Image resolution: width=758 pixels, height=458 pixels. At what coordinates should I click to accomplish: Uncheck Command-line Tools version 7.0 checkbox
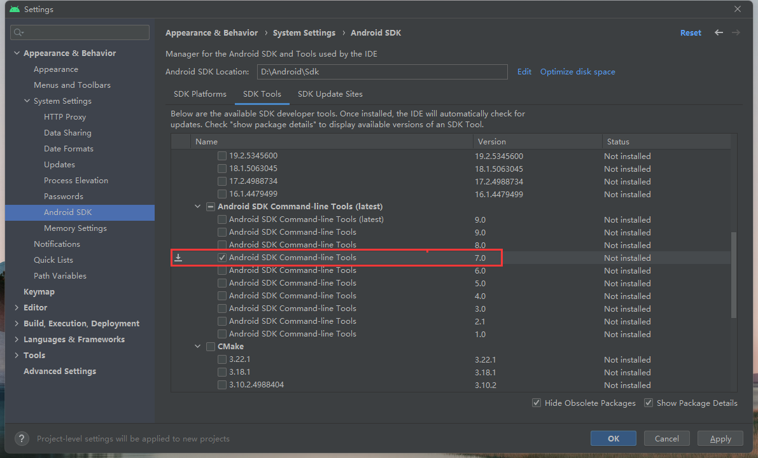coord(222,258)
